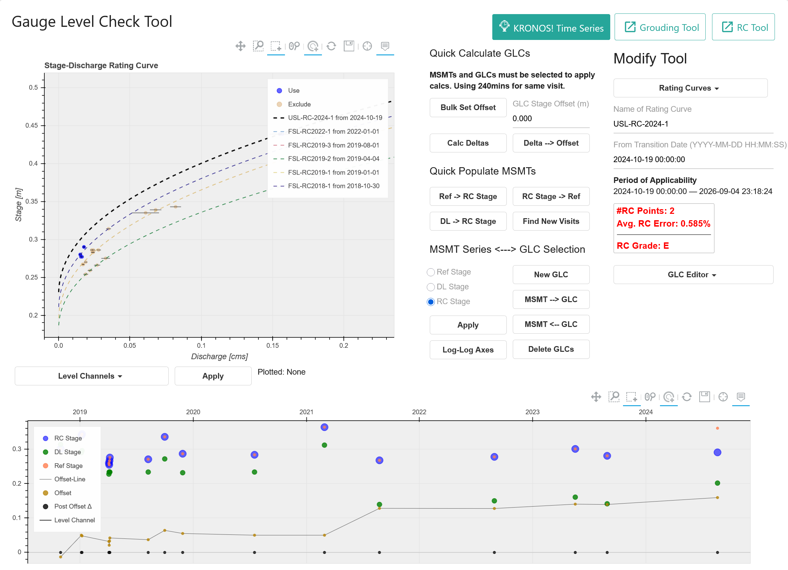Save the time series plot image
Viewport: 788px width, 570px height.
(705, 397)
